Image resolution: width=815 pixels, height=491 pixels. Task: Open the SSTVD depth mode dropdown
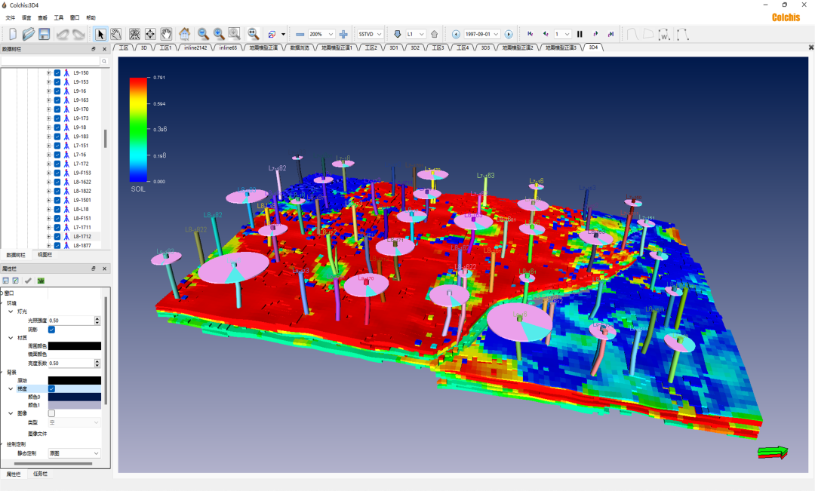[380, 34]
